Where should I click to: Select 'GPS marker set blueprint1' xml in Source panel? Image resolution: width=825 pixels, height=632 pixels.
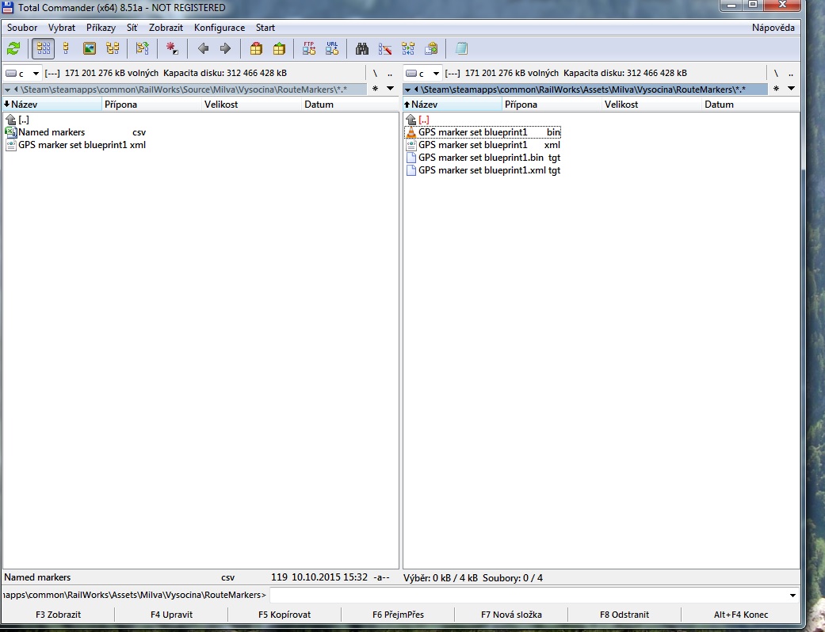(x=75, y=145)
